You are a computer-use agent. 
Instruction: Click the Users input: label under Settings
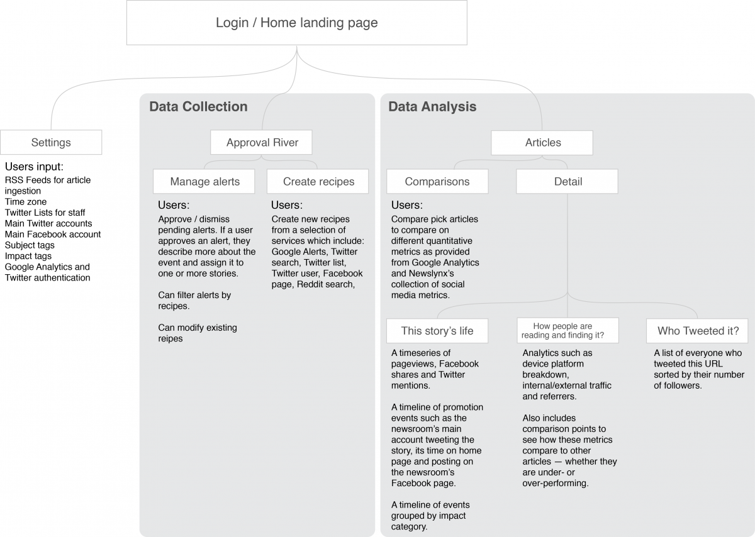[x=35, y=167]
